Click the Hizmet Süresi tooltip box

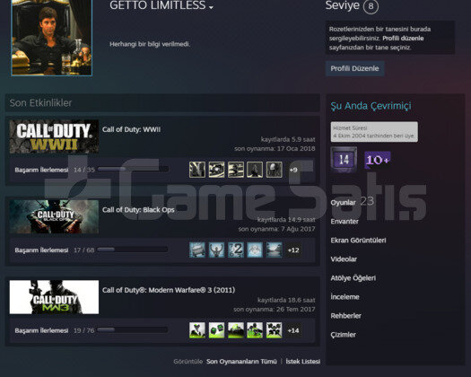(x=374, y=132)
